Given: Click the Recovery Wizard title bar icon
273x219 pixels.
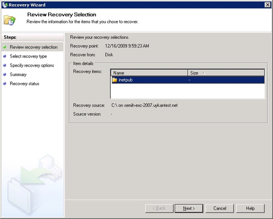Looking at the screenshot, I should [x=5, y=5].
